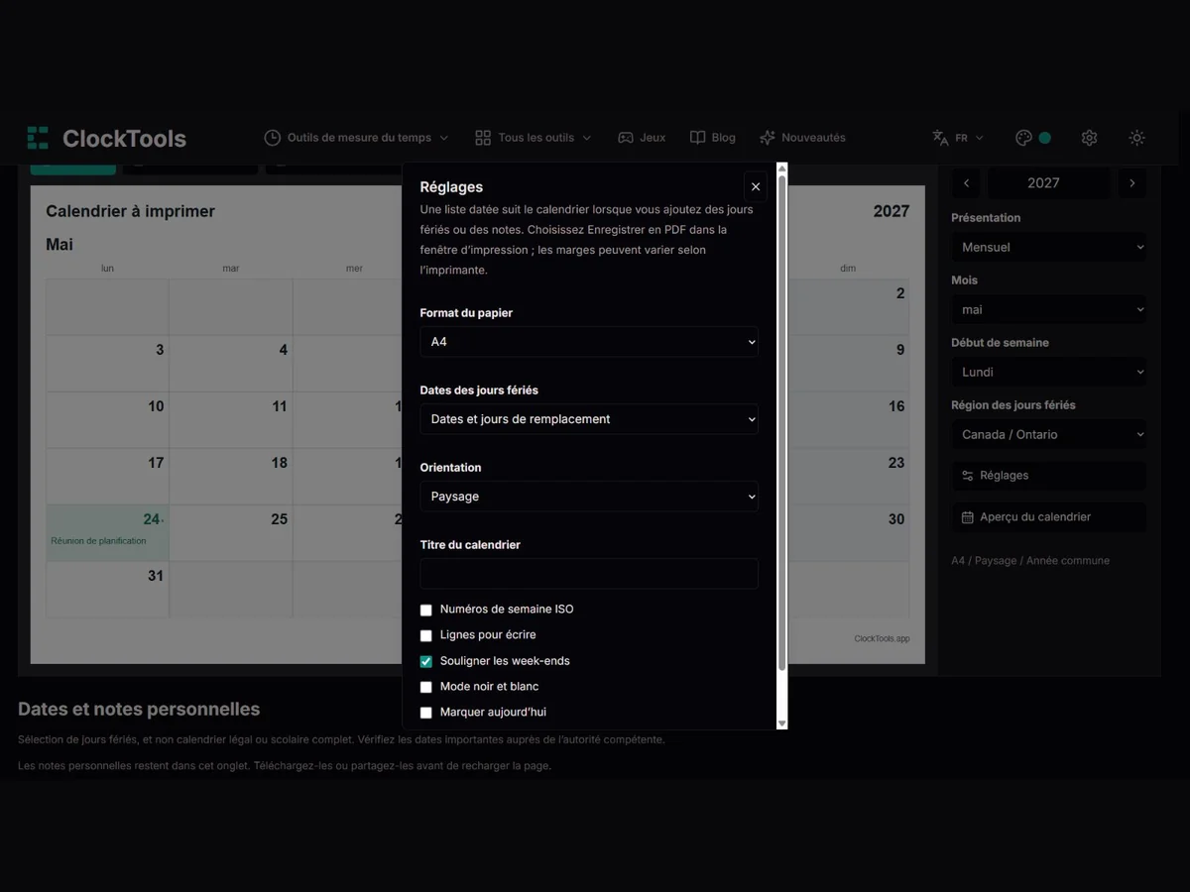
Task: Click the teal accent color swatch
Action: [1044, 138]
